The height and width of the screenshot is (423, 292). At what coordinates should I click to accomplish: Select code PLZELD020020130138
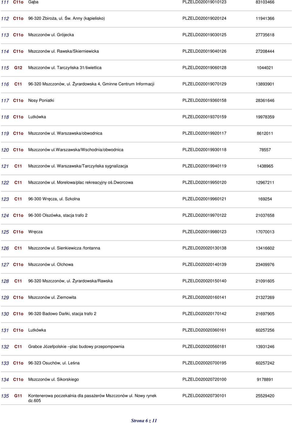click(x=204, y=248)
